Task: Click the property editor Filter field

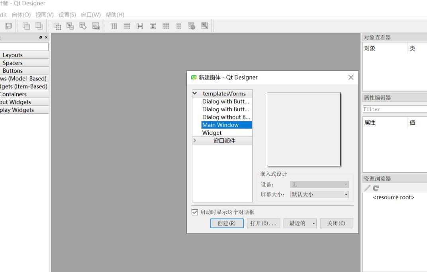Action: [394, 109]
